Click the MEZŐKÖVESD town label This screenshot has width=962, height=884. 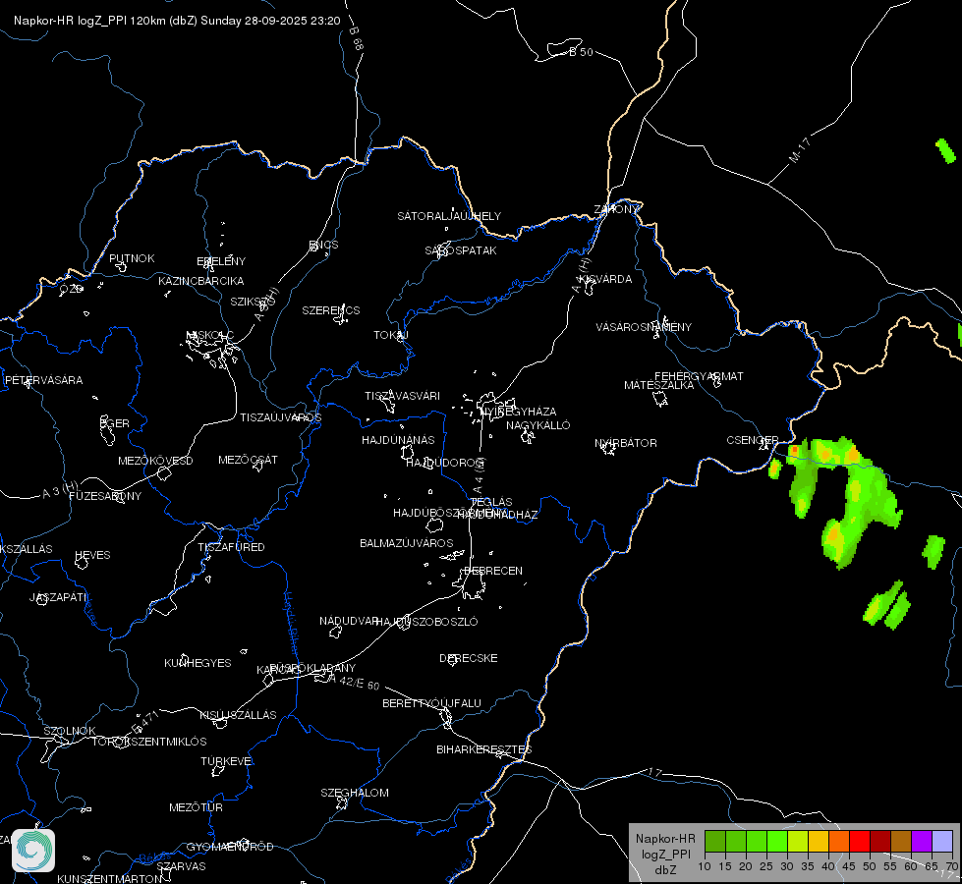tap(155, 461)
